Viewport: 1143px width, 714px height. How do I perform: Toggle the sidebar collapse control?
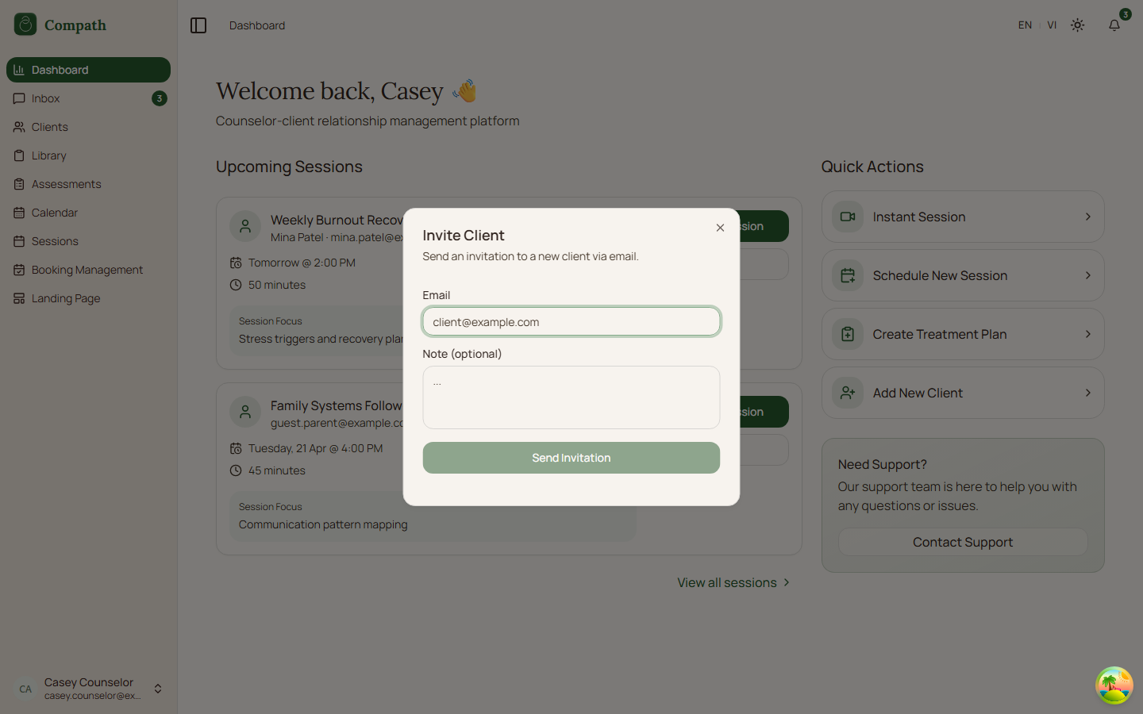pos(198,25)
